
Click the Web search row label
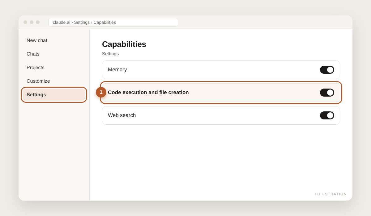(122, 115)
